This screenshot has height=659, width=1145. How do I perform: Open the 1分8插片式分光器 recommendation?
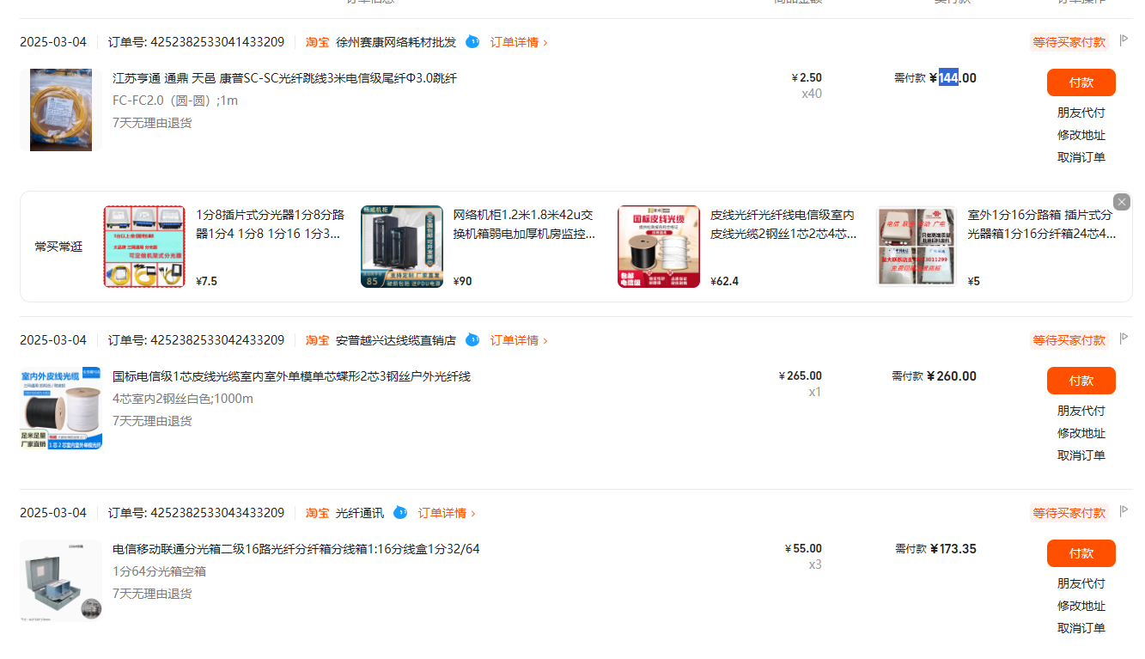271,223
